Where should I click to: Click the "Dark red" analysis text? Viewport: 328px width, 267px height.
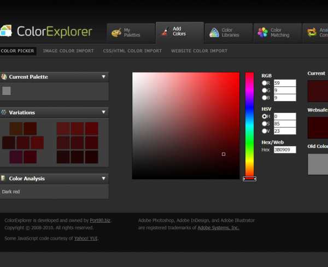pyautogui.click(x=11, y=192)
